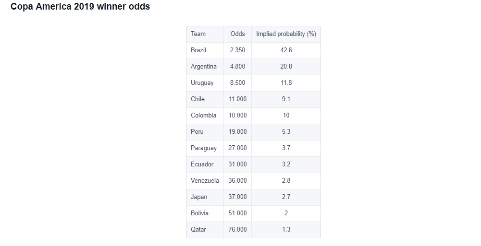Click Colombia's implied probability 10
This screenshot has width=481, height=246.
coord(286,116)
